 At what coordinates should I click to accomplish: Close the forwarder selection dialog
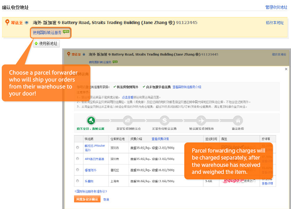pyautogui.click(x=286, y=69)
